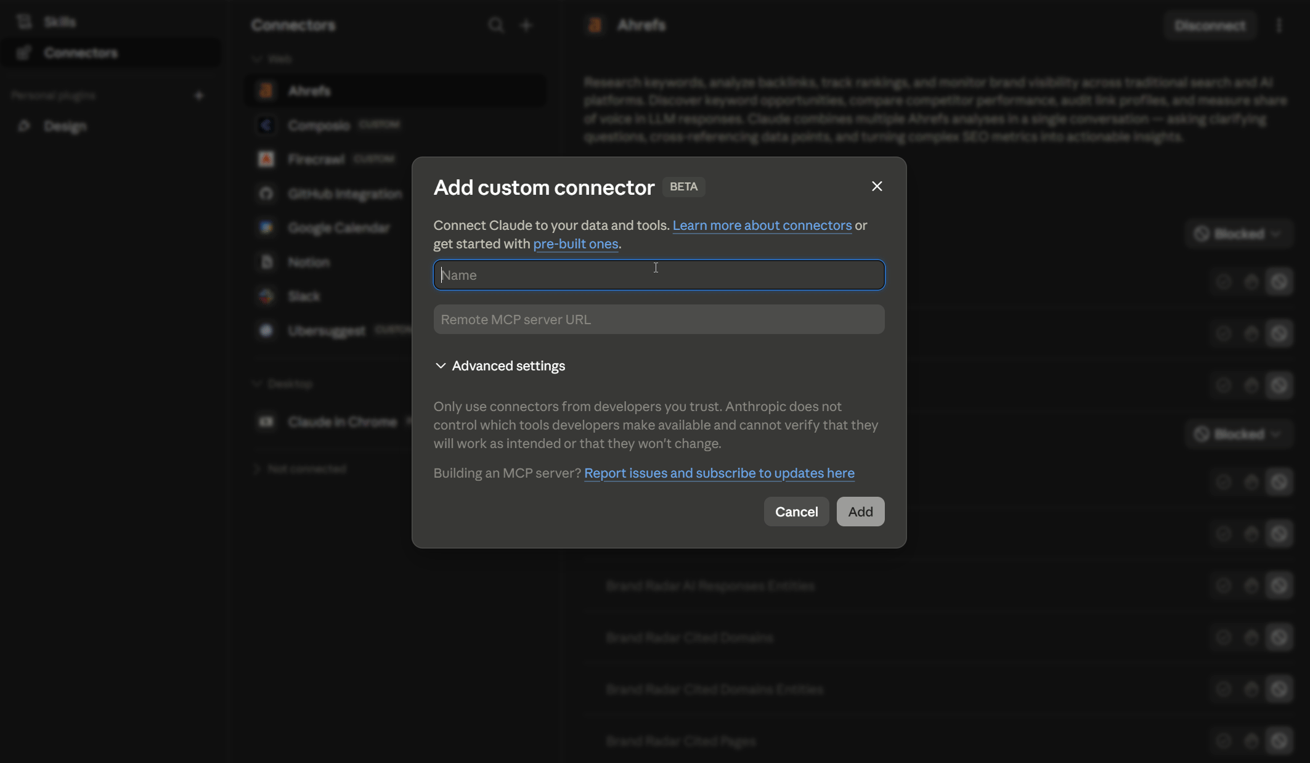Click the Remote MCP server URL field

pos(659,319)
